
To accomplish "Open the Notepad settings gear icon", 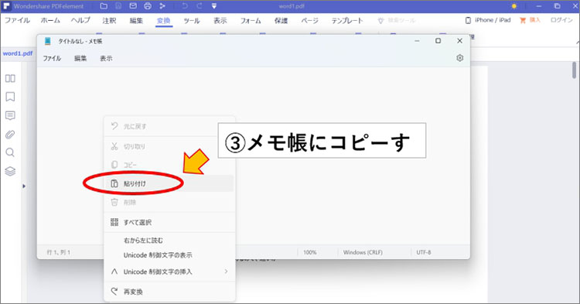I will (x=460, y=58).
